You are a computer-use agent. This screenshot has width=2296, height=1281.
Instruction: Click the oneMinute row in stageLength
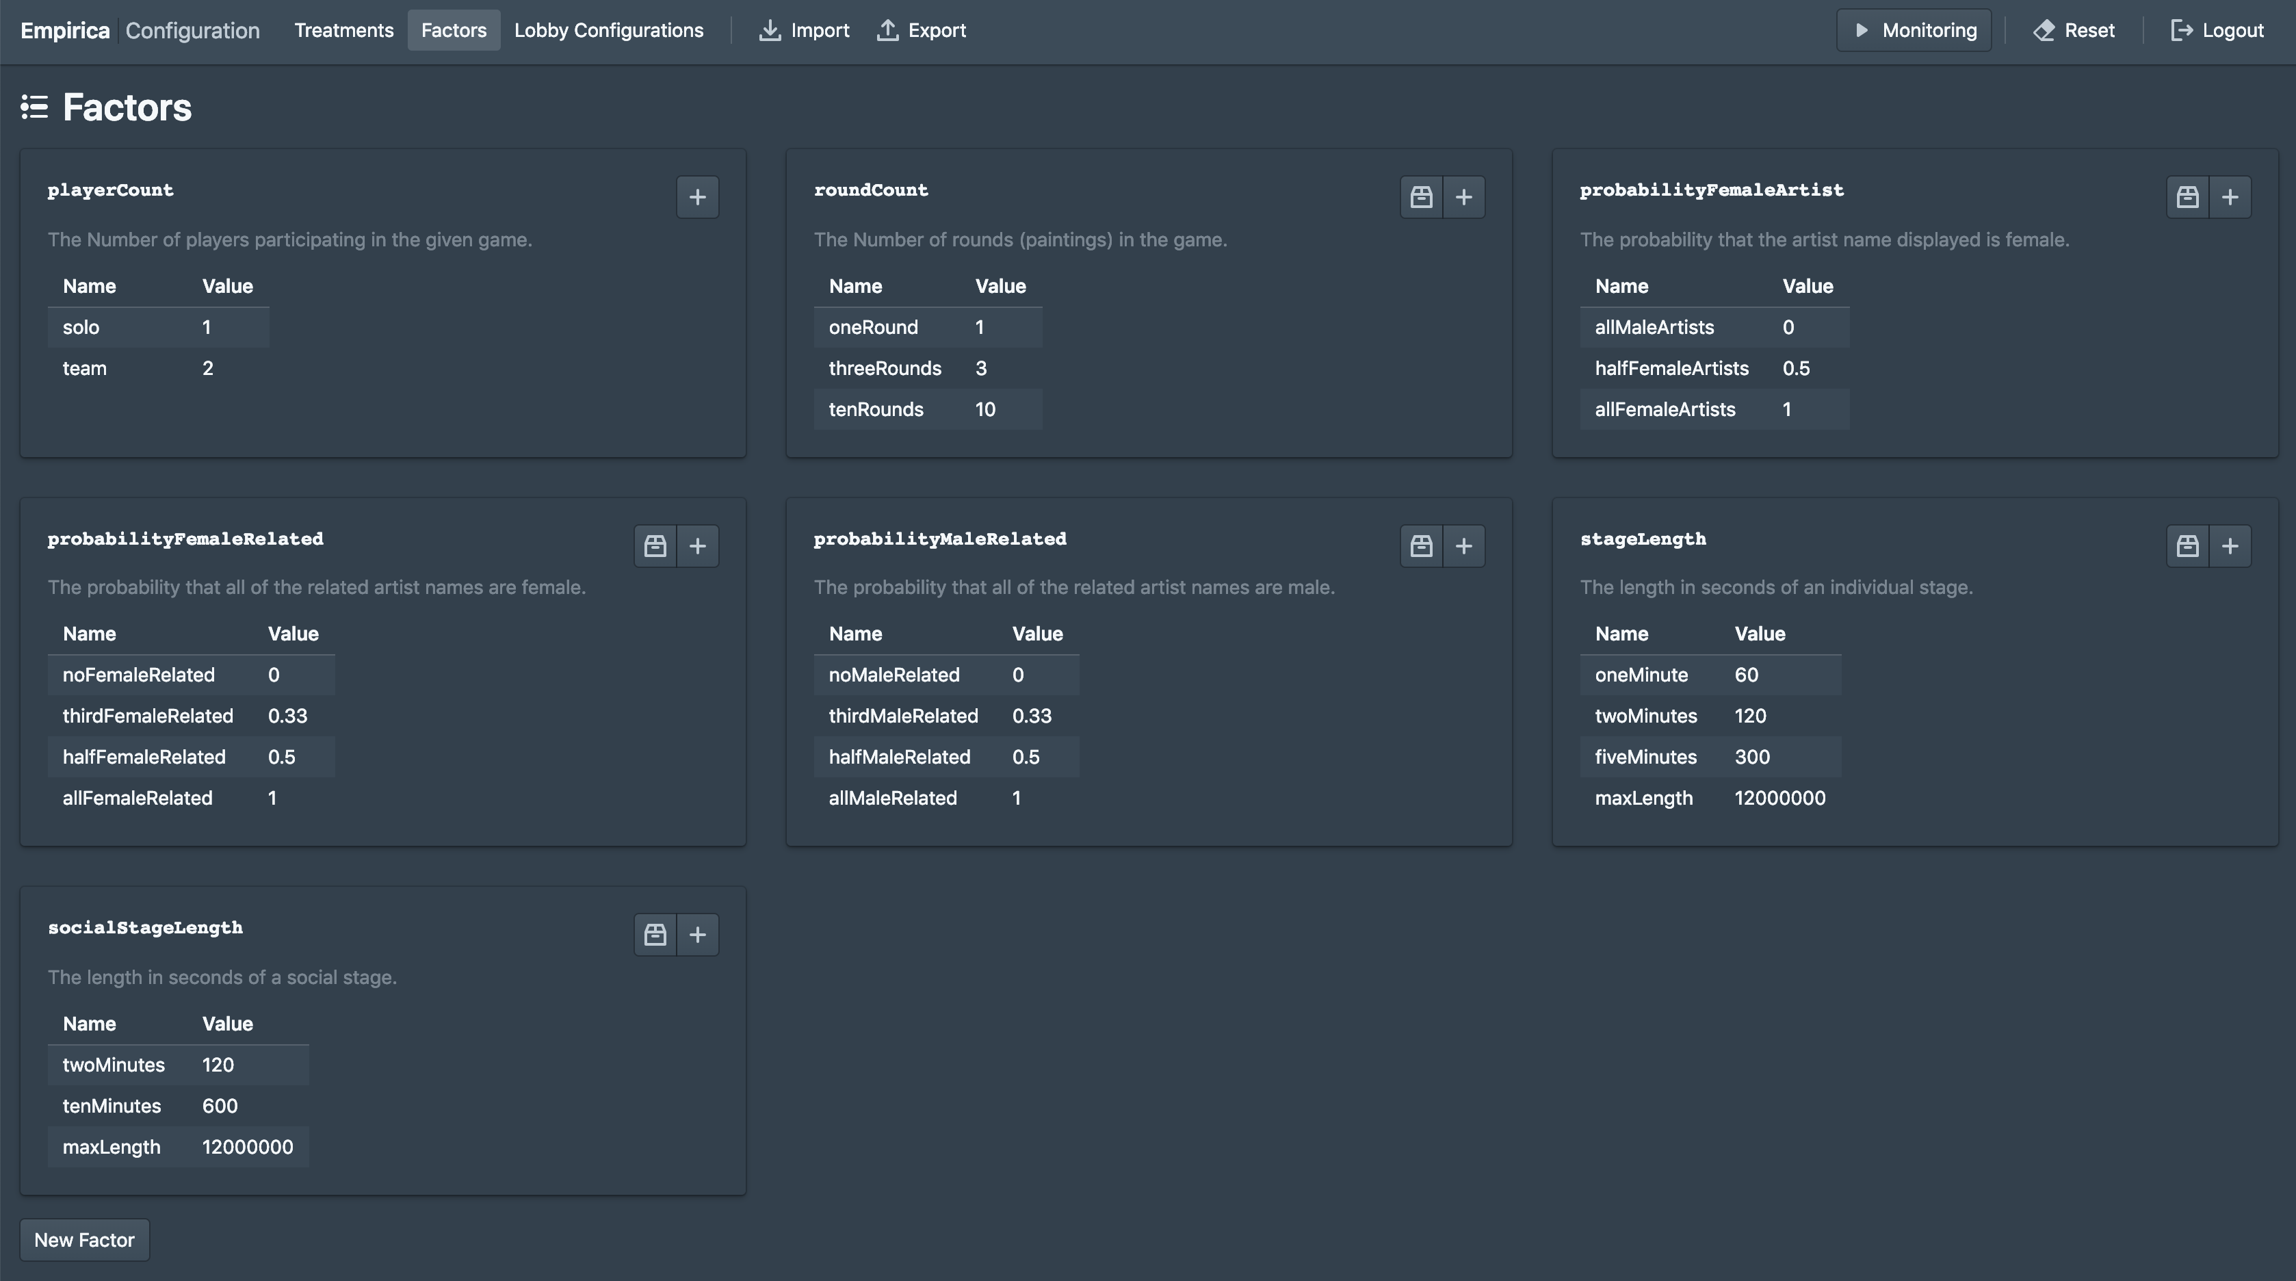1711,675
